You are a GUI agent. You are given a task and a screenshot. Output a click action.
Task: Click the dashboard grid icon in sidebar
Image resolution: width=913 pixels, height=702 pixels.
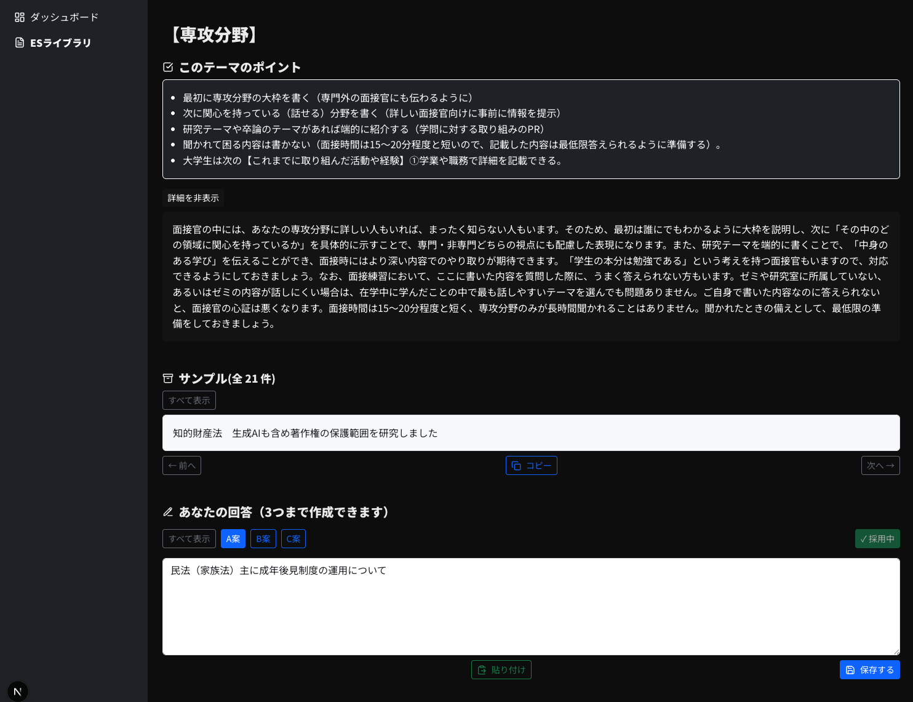pyautogui.click(x=20, y=17)
